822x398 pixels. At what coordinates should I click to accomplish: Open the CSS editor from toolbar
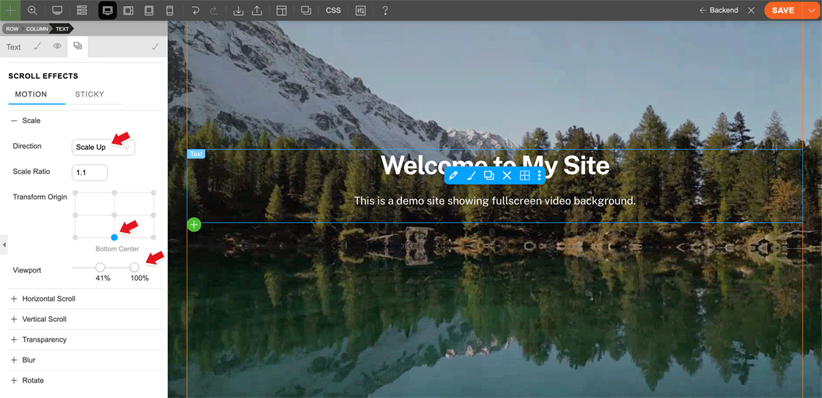click(x=333, y=10)
